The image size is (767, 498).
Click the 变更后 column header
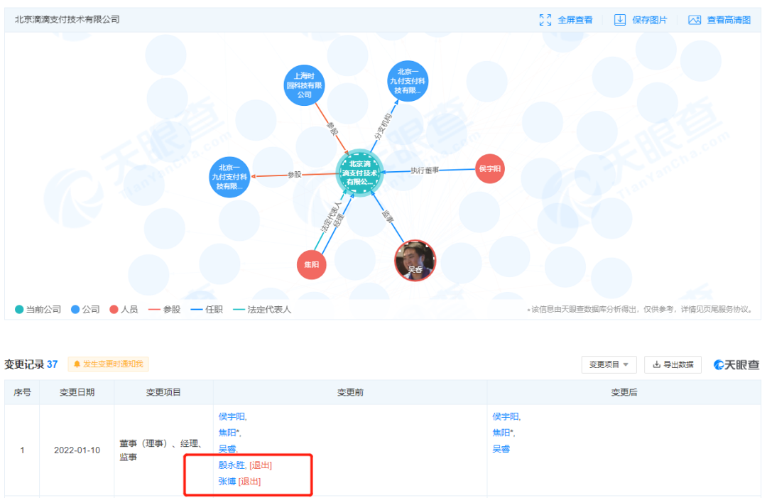624,392
